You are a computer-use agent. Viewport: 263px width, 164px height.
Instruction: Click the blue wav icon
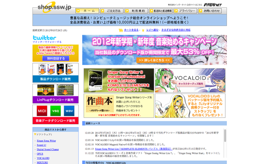click(69, 111)
